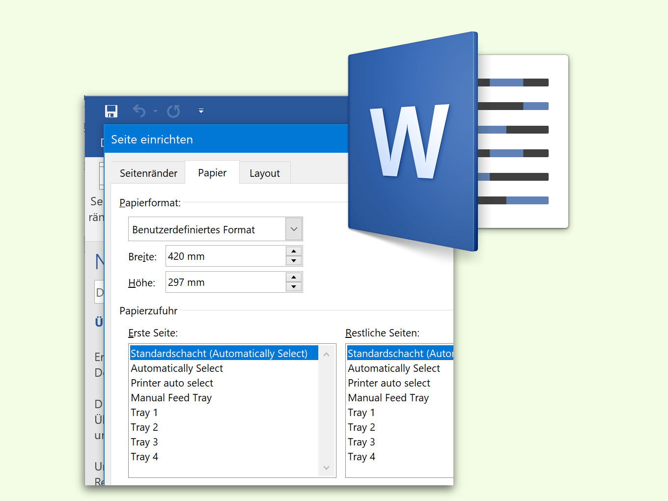668x501 pixels.
Task: Select Printer auto select in Erste Seite list
Action: coord(224,383)
